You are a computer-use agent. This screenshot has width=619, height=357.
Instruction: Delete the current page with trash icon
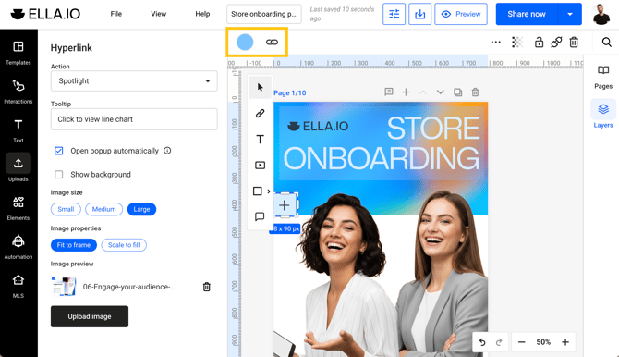pos(475,92)
